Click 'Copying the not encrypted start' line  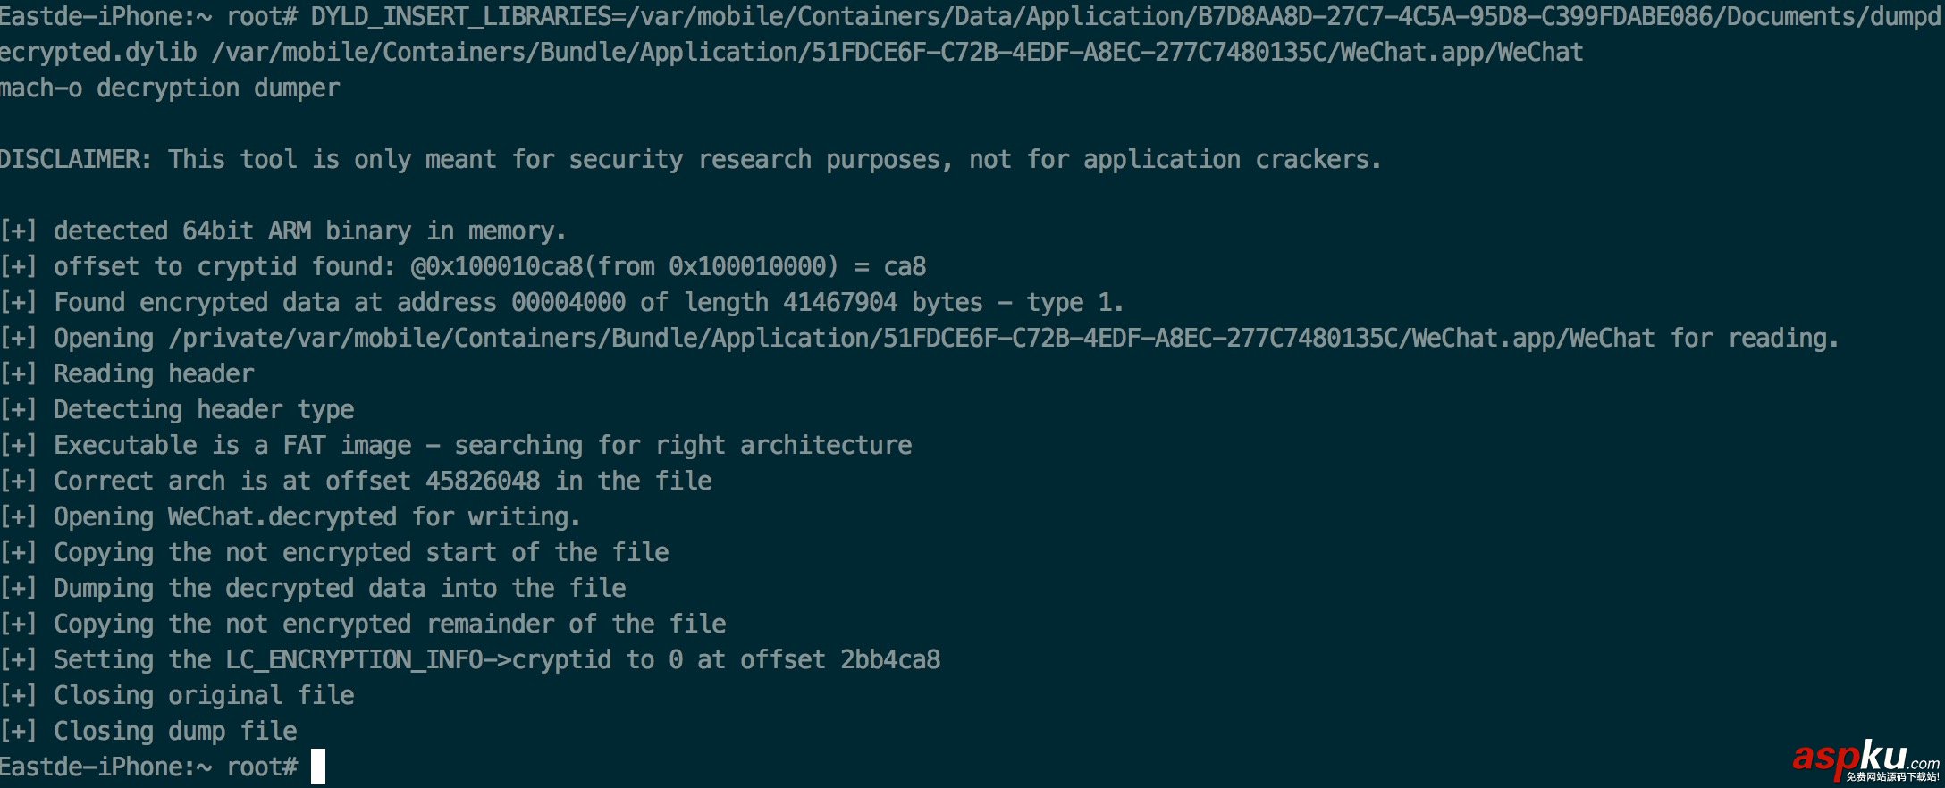[361, 553]
